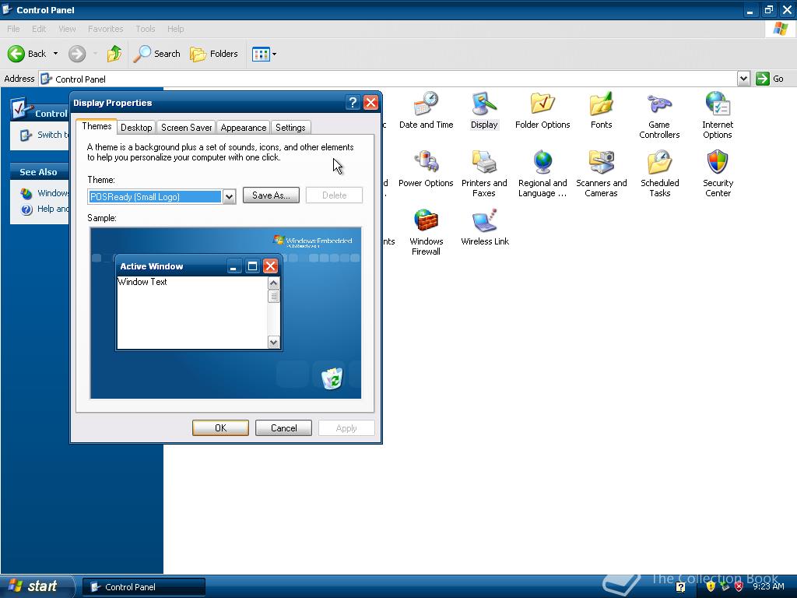Open Scheduled Tasks icon
The image size is (797, 598).
(660, 174)
